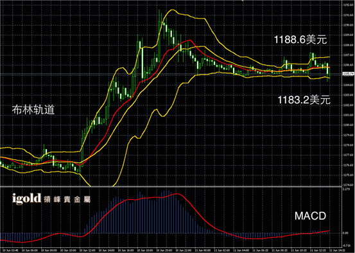
Task: Click the 10 Jun 20:00 time label
Action: [x=164, y=250]
